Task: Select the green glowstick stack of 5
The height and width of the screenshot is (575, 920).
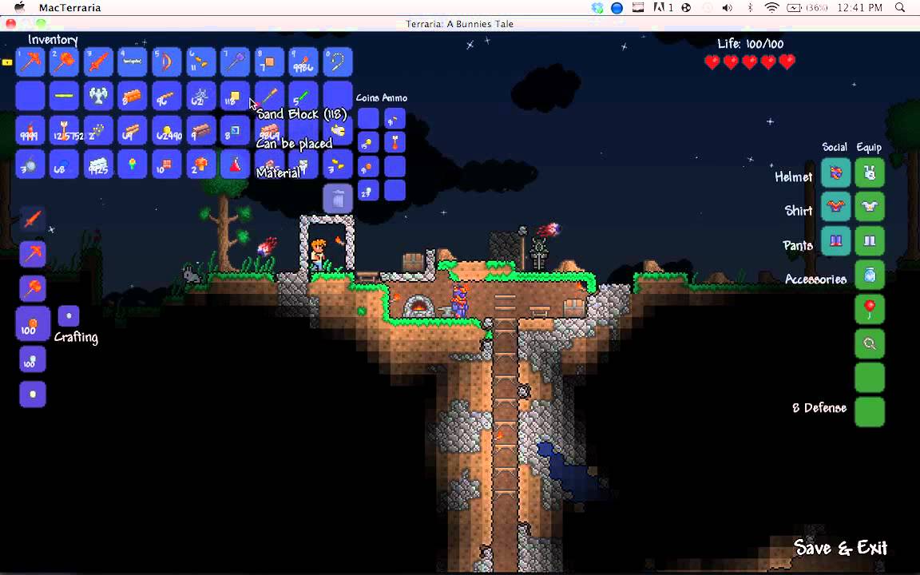Action: click(303, 96)
